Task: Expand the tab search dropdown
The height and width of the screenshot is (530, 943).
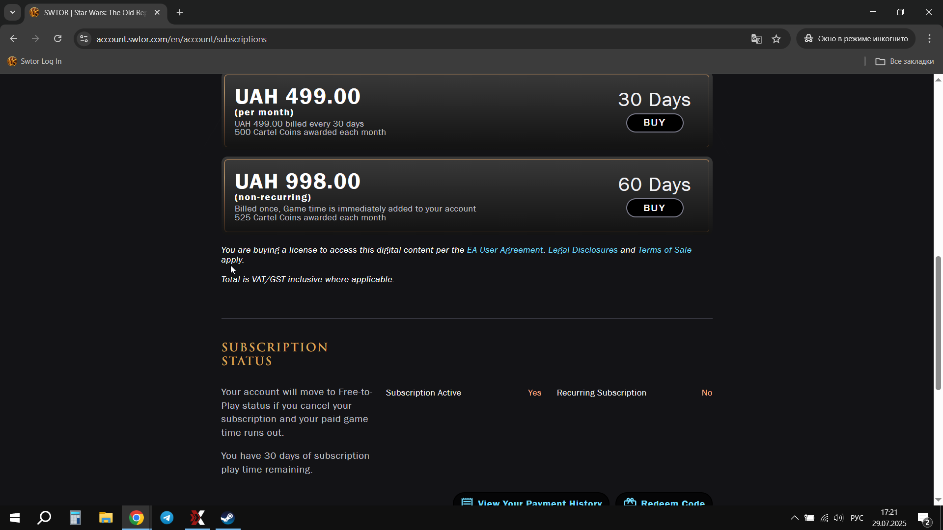Action: pos(13,12)
